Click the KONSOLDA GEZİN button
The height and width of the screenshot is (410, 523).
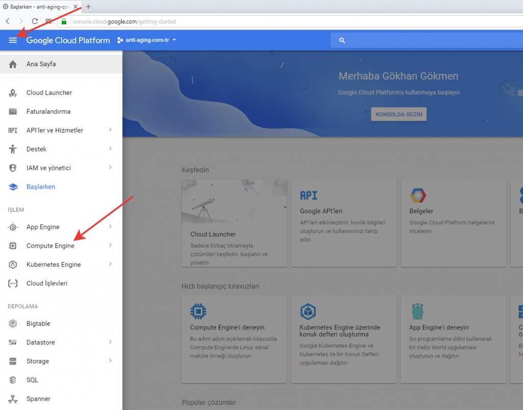tap(398, 114)
